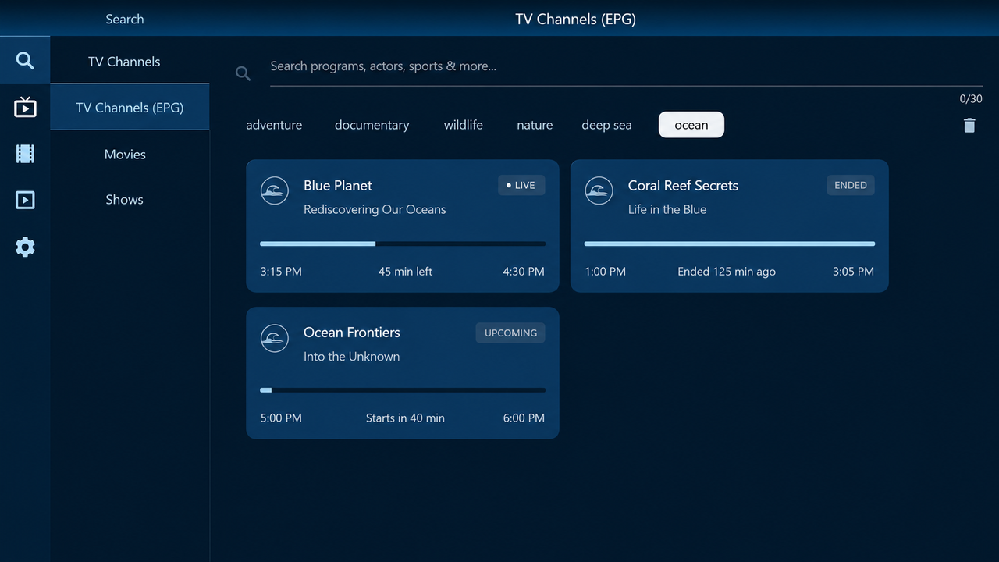
Task: Pick the deep sea search tag
Action: pos(606,125)
